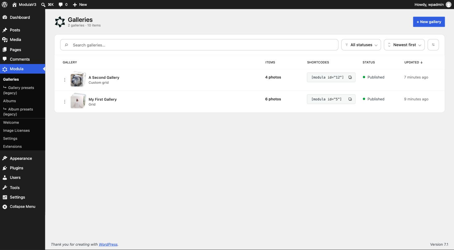
Task: Click the Custom grid type label
Action: click(98, 83)
